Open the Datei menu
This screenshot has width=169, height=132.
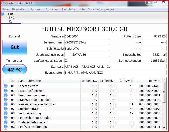[x=5, y=9]
